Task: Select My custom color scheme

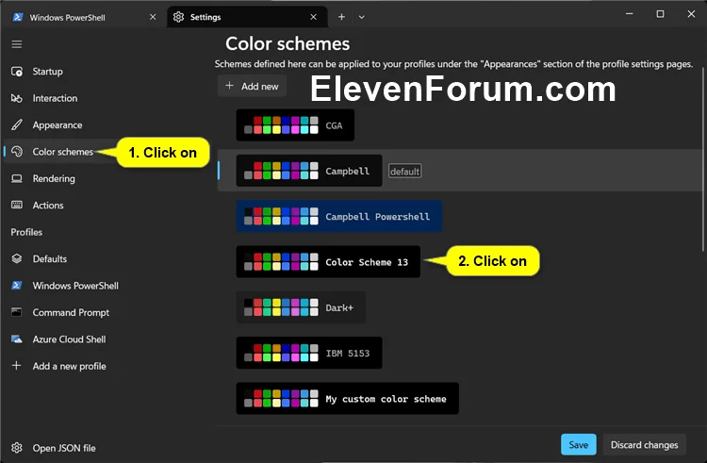Action: [x=347, y=399]
